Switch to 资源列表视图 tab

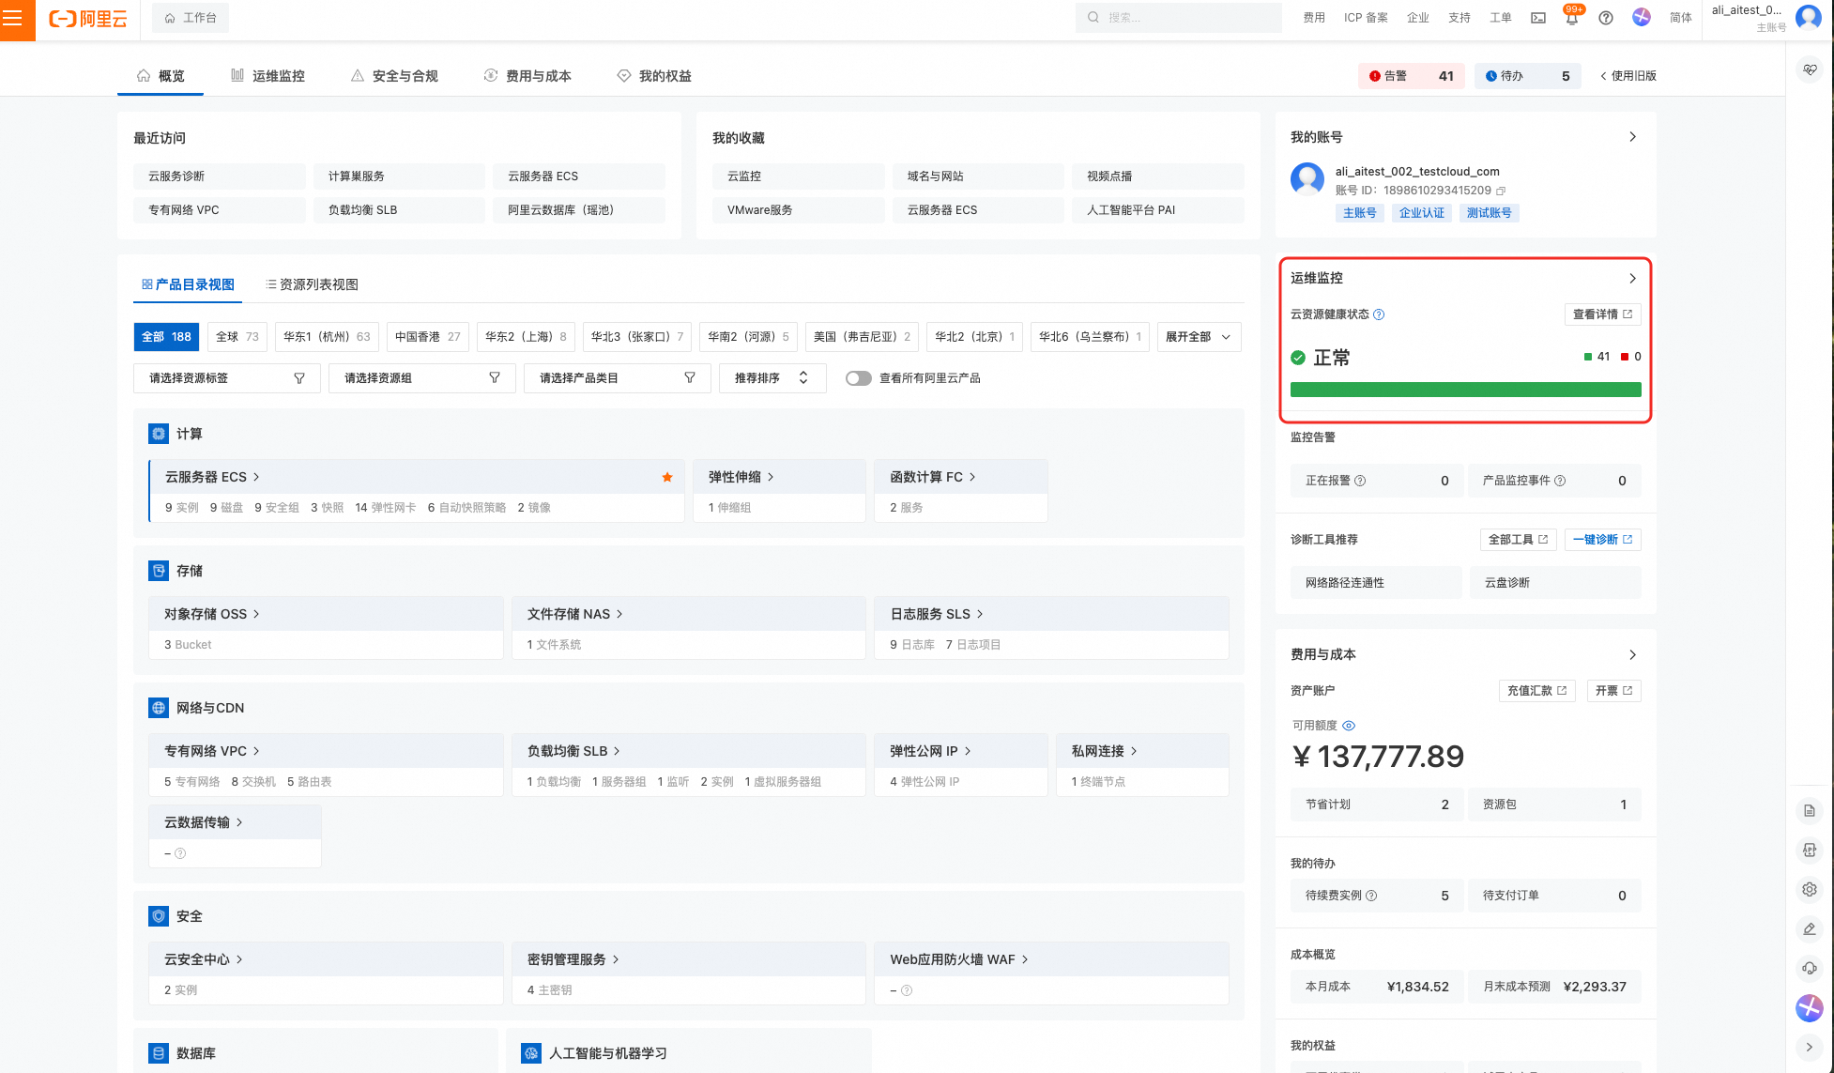click(312, 284)
